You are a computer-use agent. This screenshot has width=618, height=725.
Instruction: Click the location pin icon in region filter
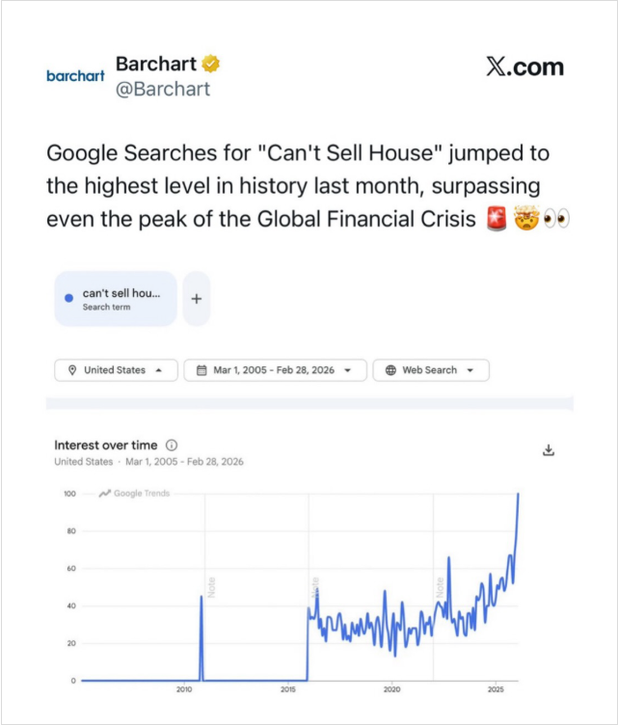coord(72,370)
